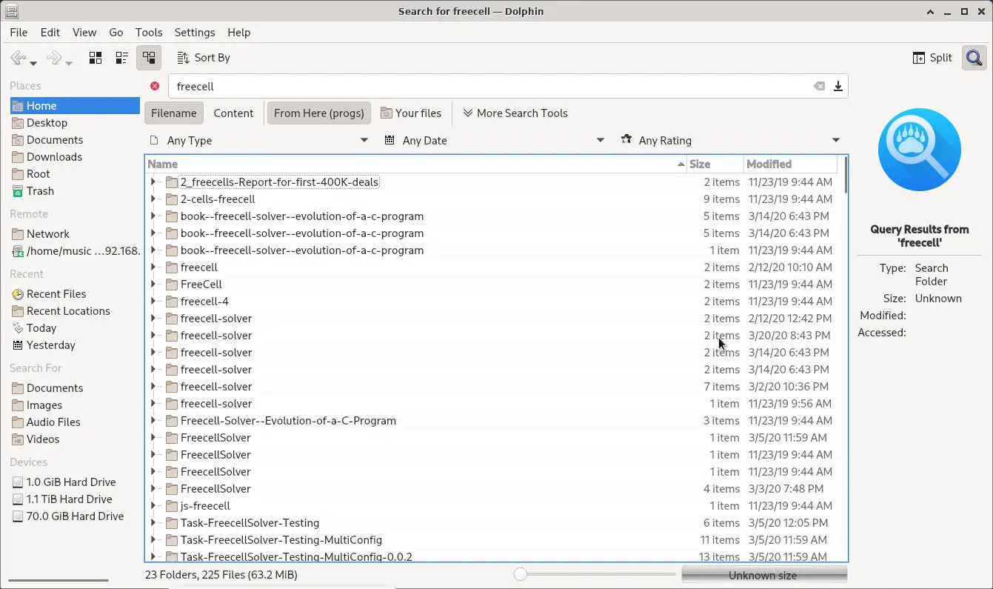Switch to Compact view mode
This screenshot has height=589, width=993.
pos(122,58)
